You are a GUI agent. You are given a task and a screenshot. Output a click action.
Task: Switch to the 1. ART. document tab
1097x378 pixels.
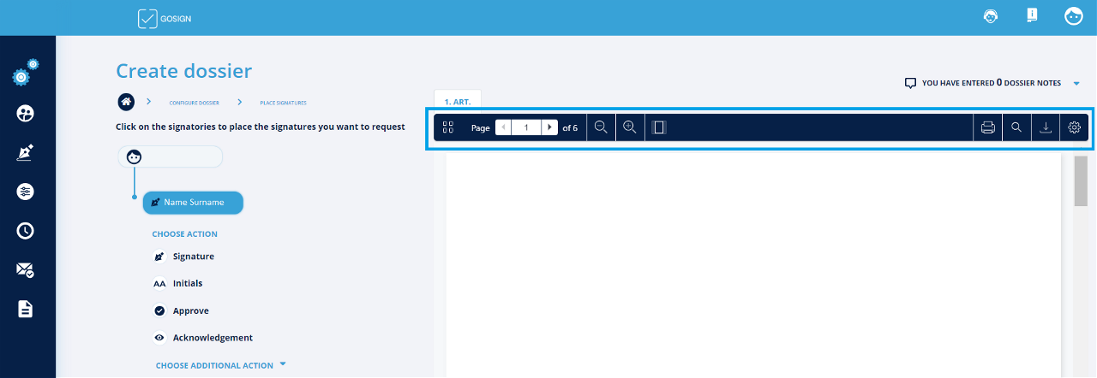click(x=458, y=101)
